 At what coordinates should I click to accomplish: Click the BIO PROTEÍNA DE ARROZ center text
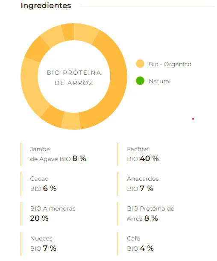(74, 78)
